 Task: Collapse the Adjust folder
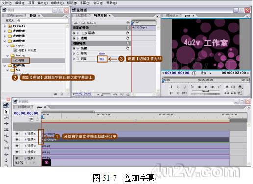(x=7, y=46)
